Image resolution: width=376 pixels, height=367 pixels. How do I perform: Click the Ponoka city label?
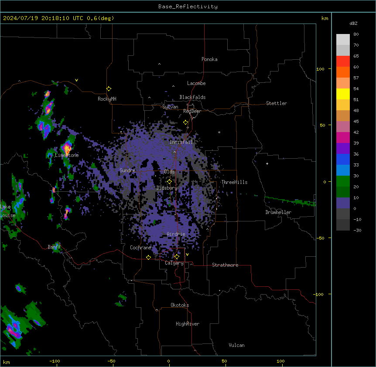[209, 59]
